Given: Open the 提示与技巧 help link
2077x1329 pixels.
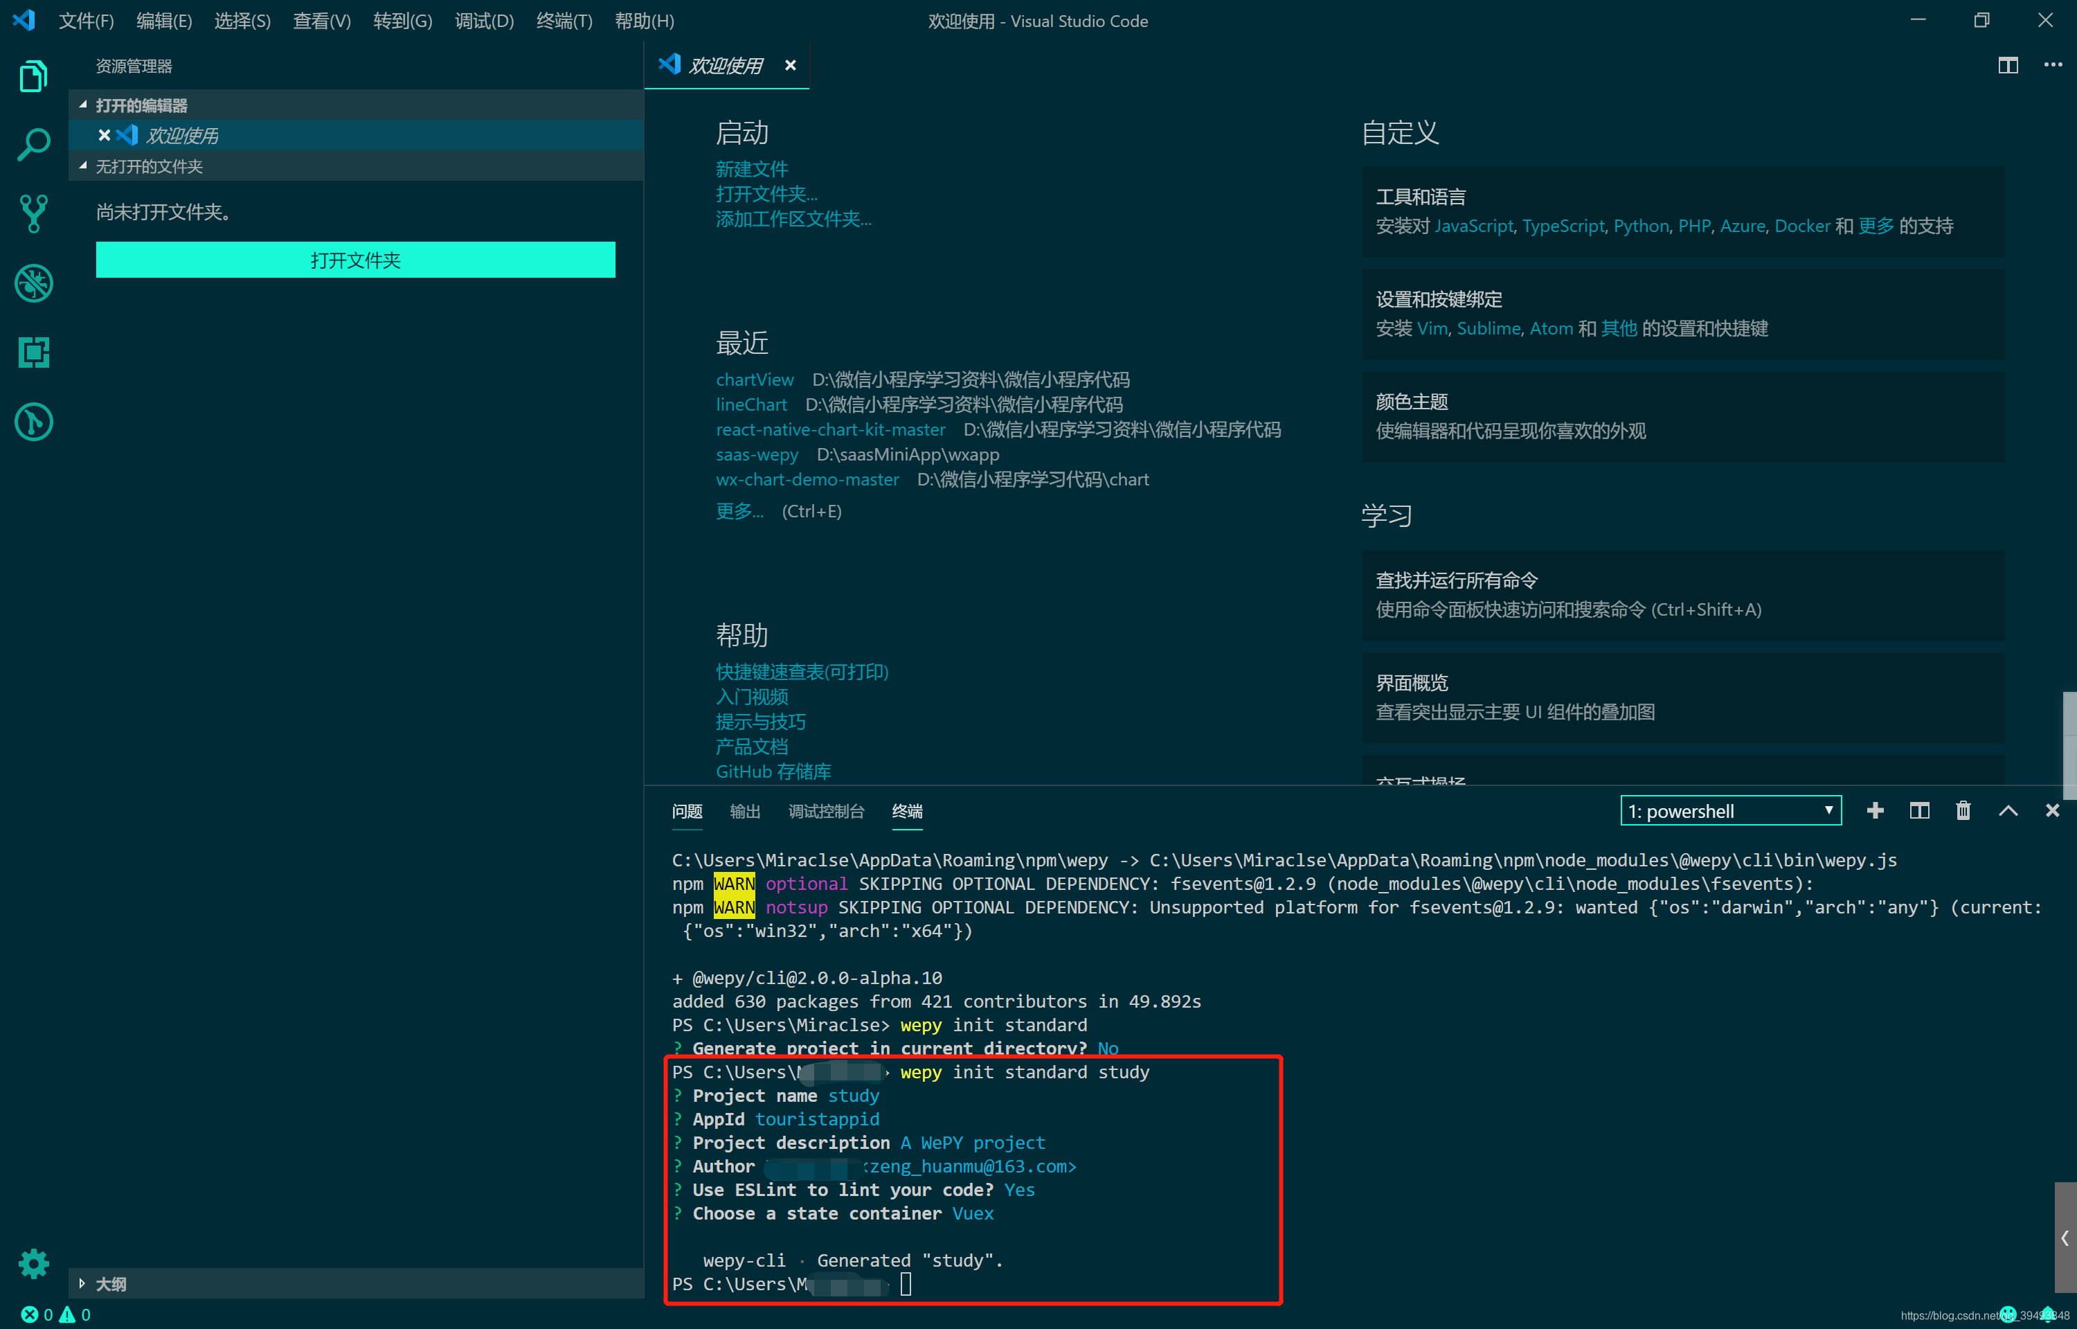Looking at the screenshot, I should click(760, 722).
